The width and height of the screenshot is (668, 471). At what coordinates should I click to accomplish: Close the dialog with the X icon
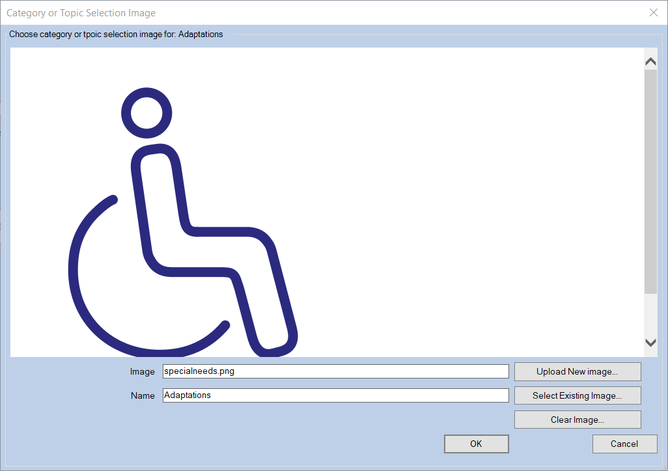(654, 12)
